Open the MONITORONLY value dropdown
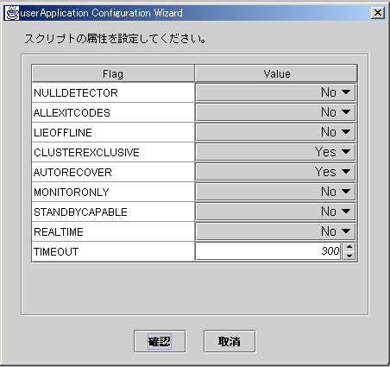This screenshot has width=390, height=367. [x=275, y=192]
